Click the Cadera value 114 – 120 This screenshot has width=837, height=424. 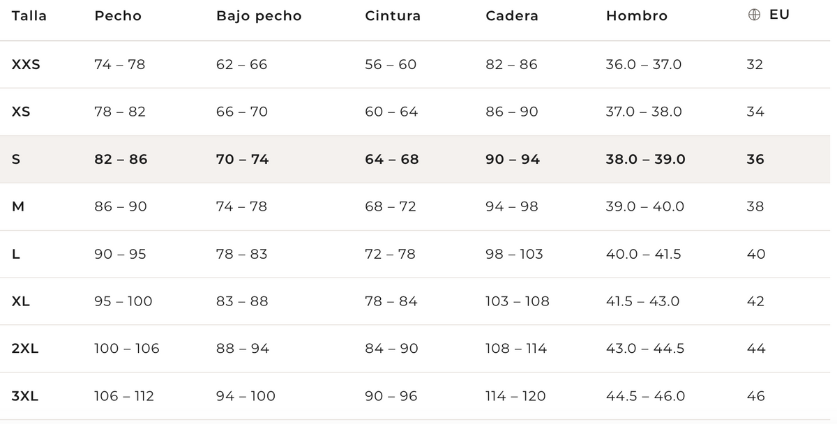pyautogui.click(x=515, y=396)
